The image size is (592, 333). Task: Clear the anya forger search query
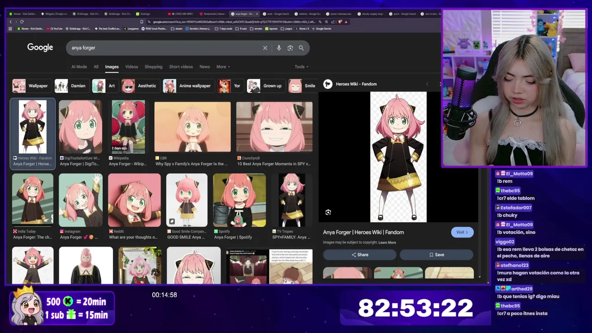(x=265, y=48)
